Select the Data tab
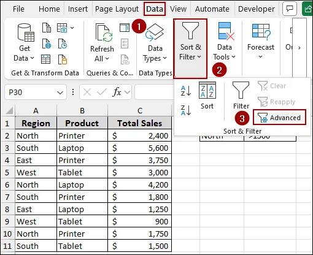 [x=155, y=9]
